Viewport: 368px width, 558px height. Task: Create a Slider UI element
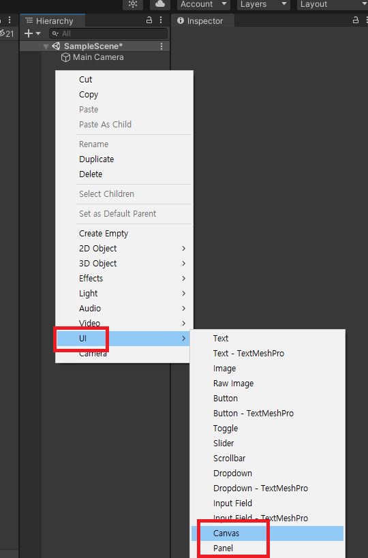[x=267, y=443]
